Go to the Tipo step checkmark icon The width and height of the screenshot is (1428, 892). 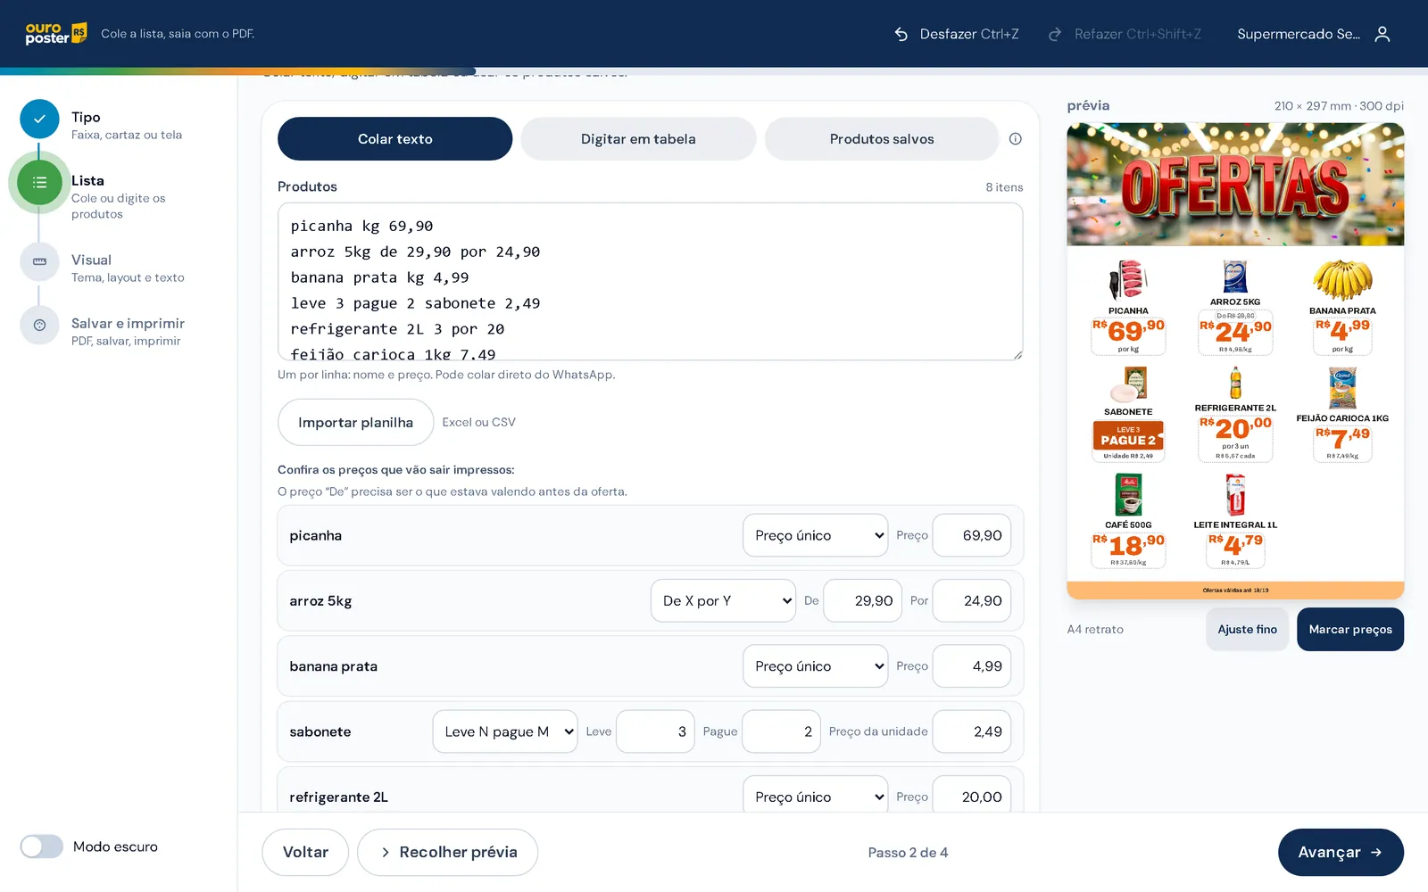click(x=39, y=119)
